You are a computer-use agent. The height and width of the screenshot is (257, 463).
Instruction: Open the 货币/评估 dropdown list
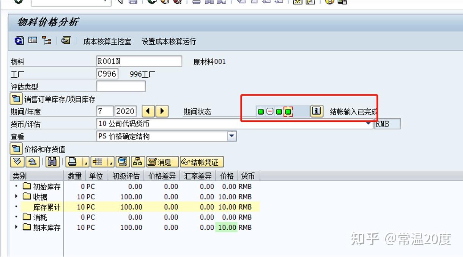tap(369, 124)
